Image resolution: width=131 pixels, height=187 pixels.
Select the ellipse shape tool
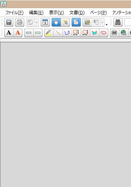pos(86,32)
